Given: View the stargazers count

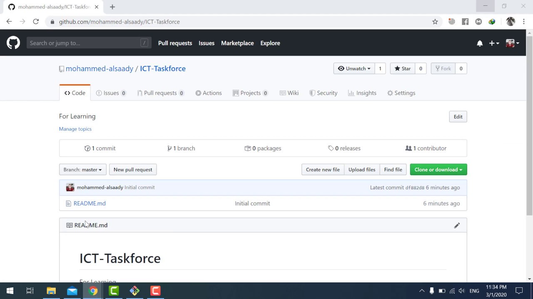Looking at the screenshot, I should 421,69.
